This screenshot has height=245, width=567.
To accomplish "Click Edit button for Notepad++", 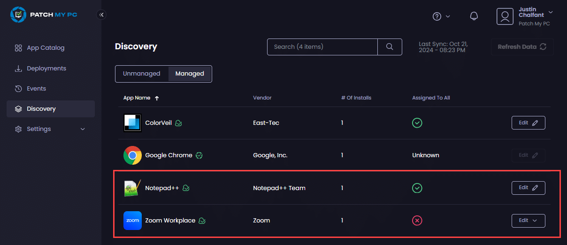I will coord(528,188).
